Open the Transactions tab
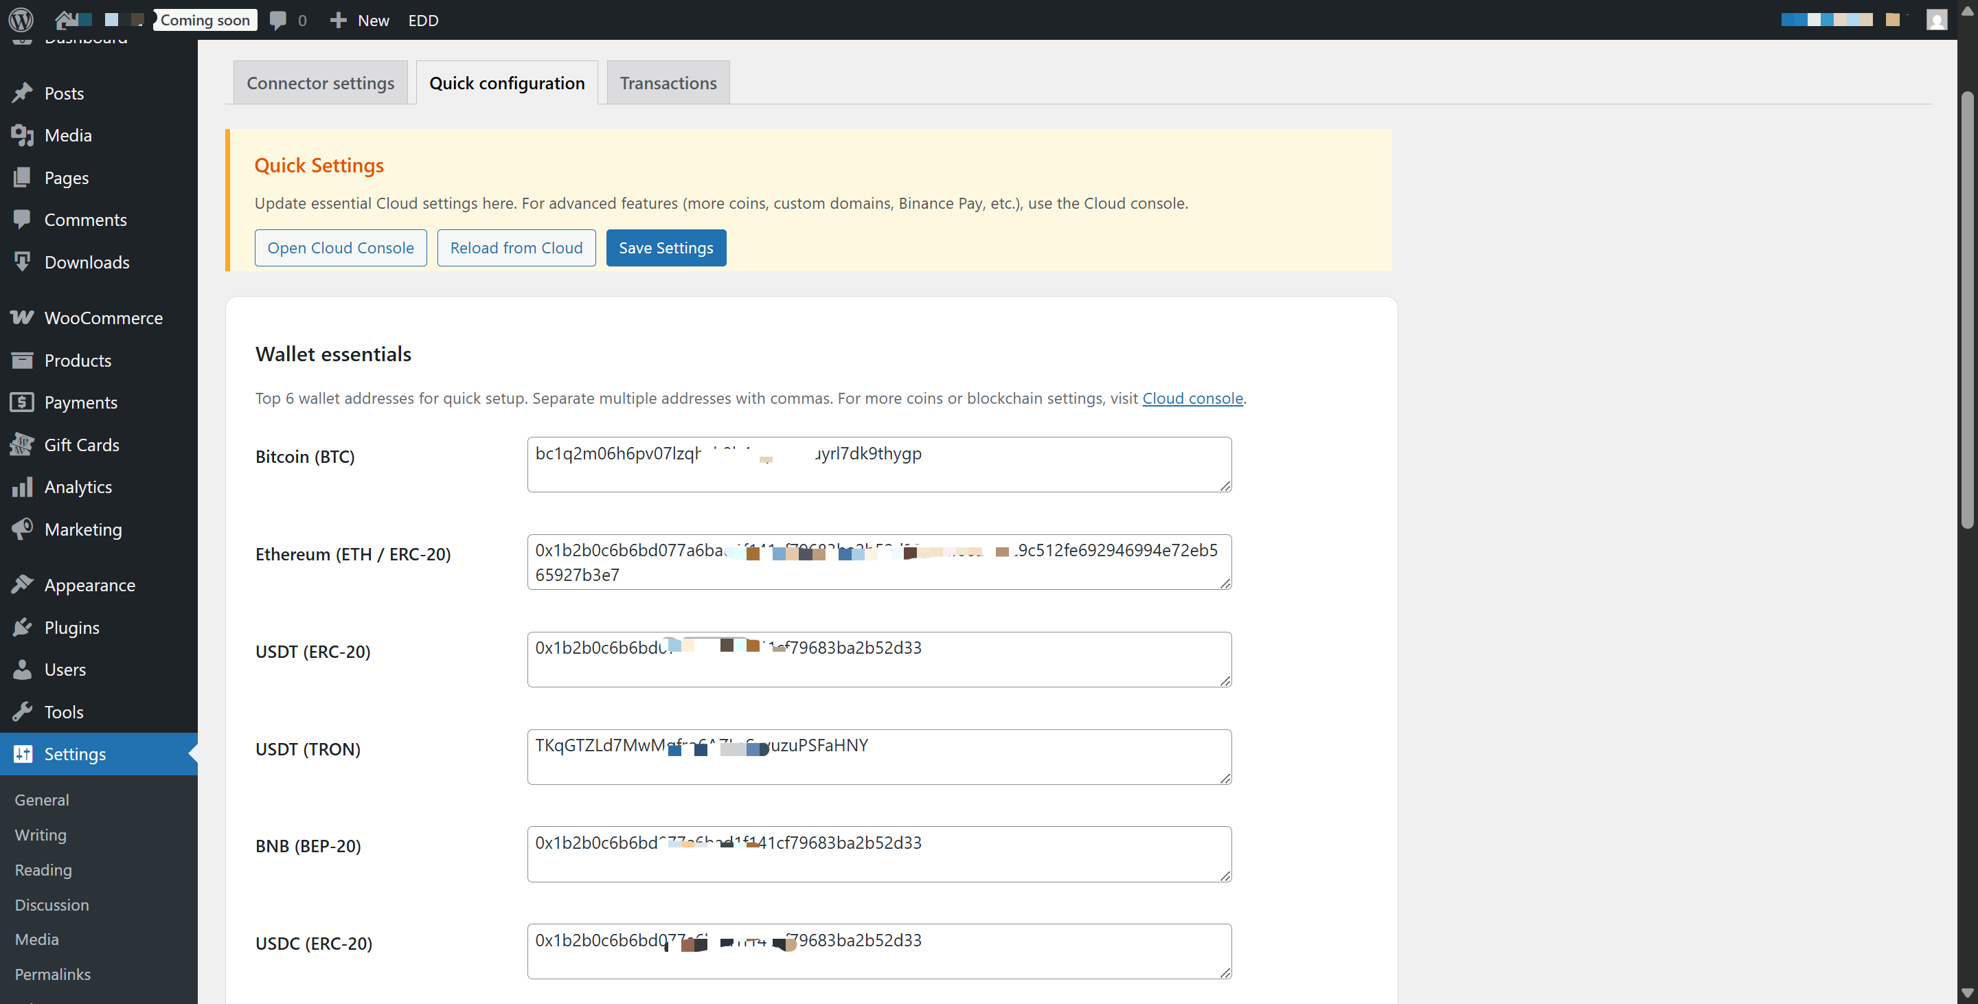 coord(668,82)
